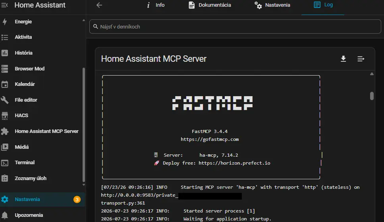384x222 pixels.
Task: Collapse the sidebar with the hamburger menu icon
Action: [5, 5]
